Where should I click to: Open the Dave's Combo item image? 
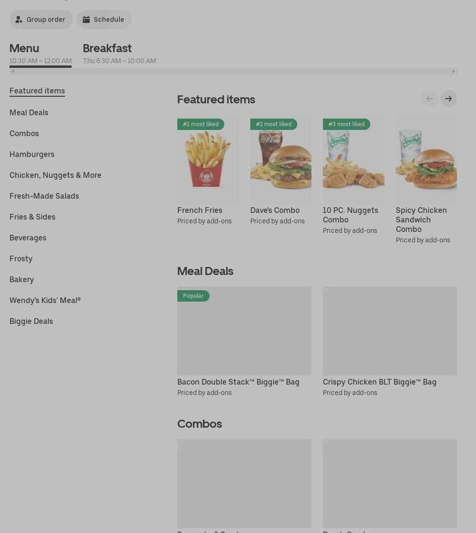tap(281, 159)
